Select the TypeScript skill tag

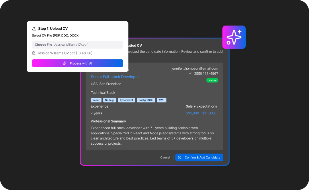click(126, 100)
